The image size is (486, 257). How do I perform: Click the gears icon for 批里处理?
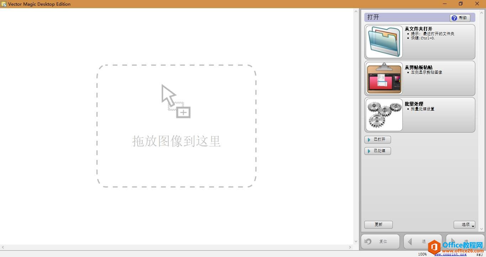(x=384, y=115)
